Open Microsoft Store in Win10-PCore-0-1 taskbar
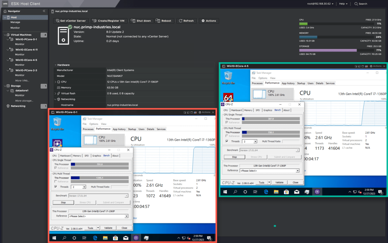Image resolution: width=388 pixels, height=243 pixels. click(115, 238)
